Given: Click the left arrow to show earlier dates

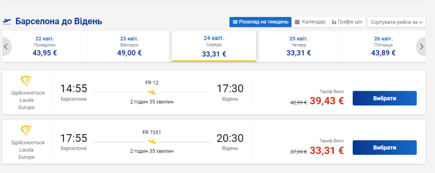Looking at the screenshot, I should pyautogui.click(x=6, y=47).
